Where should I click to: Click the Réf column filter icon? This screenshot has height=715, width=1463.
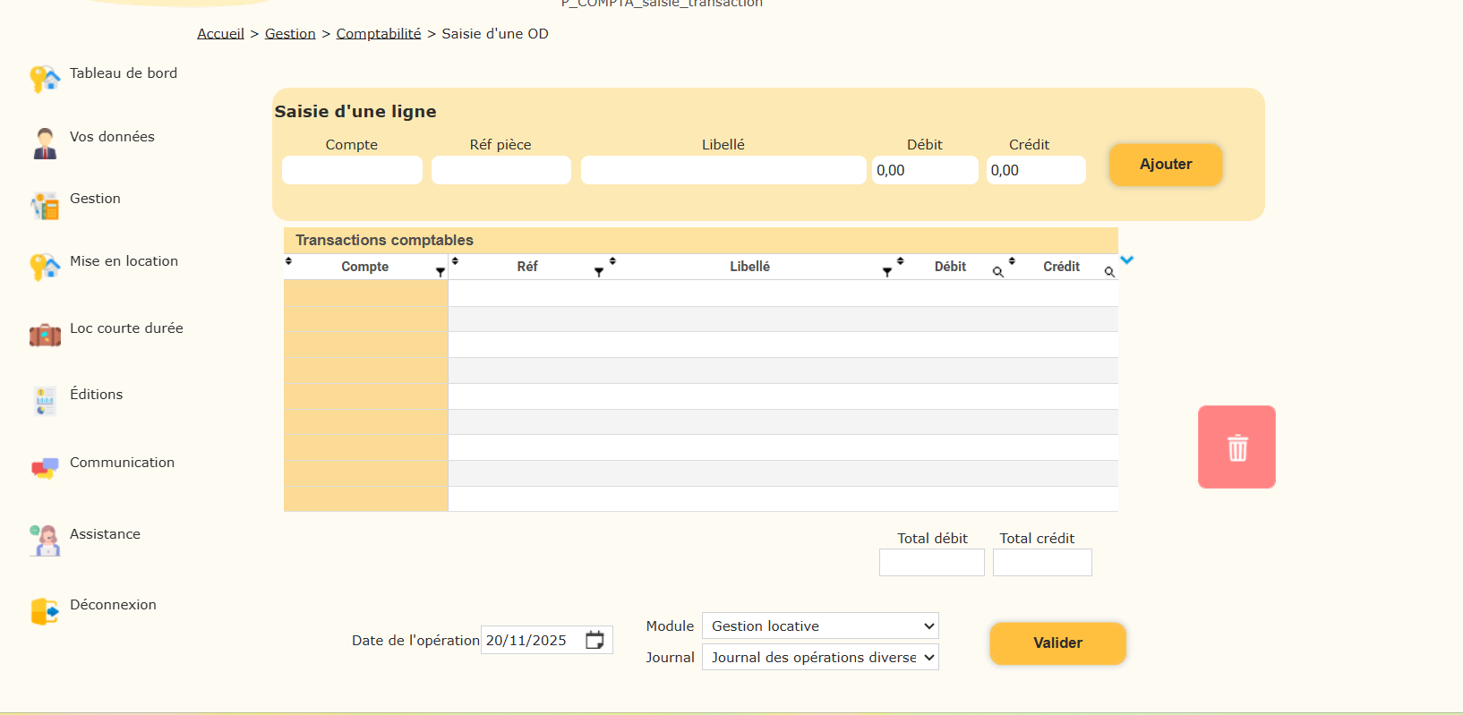click(x=599, y=272)
